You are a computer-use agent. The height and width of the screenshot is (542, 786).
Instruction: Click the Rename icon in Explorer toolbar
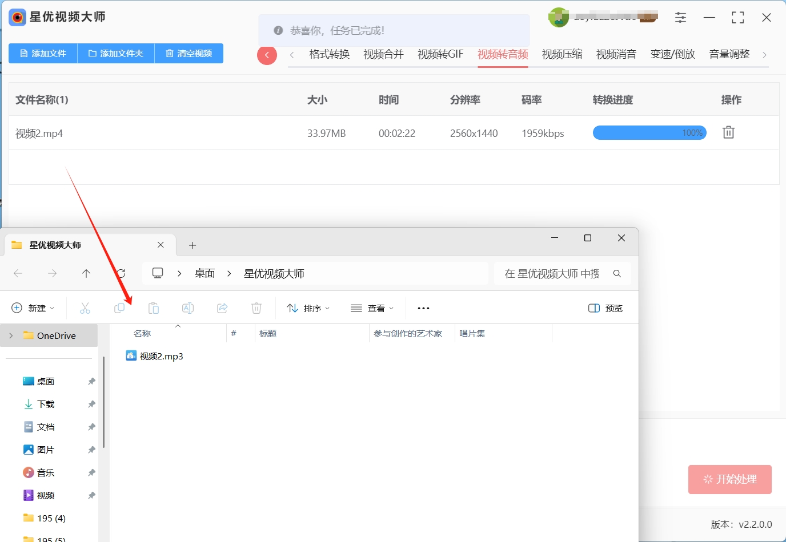click(188, 308)
